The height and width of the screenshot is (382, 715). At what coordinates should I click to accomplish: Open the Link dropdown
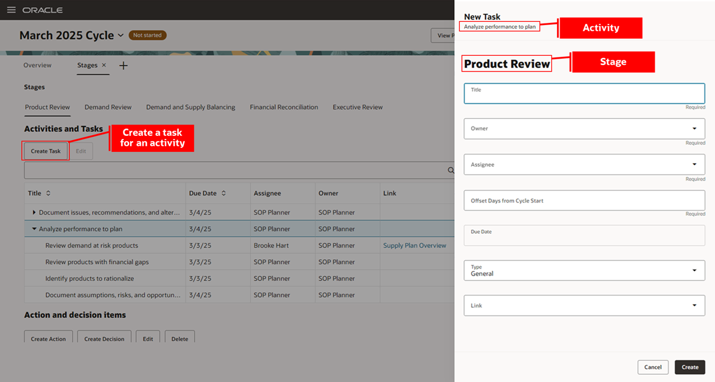tap(584, 305)
